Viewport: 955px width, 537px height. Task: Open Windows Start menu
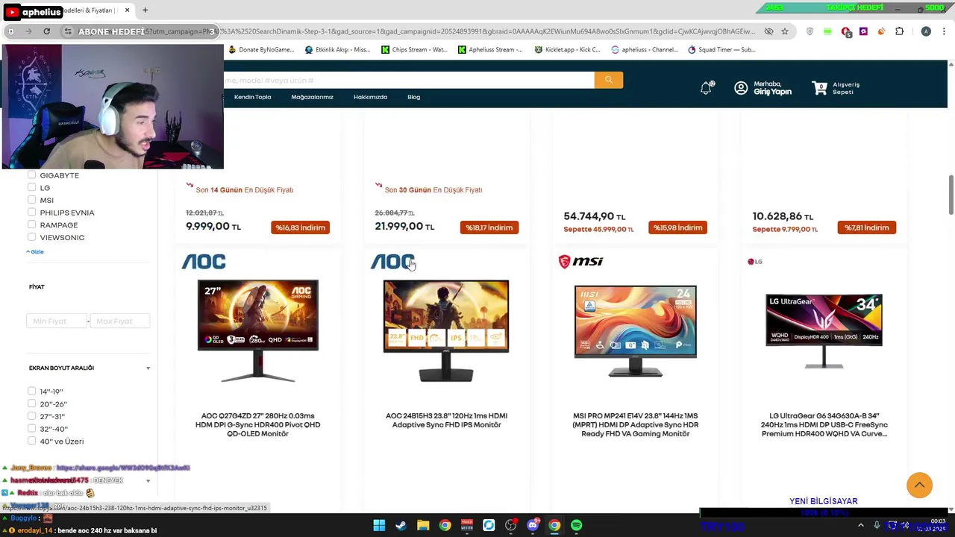(379, 525)
